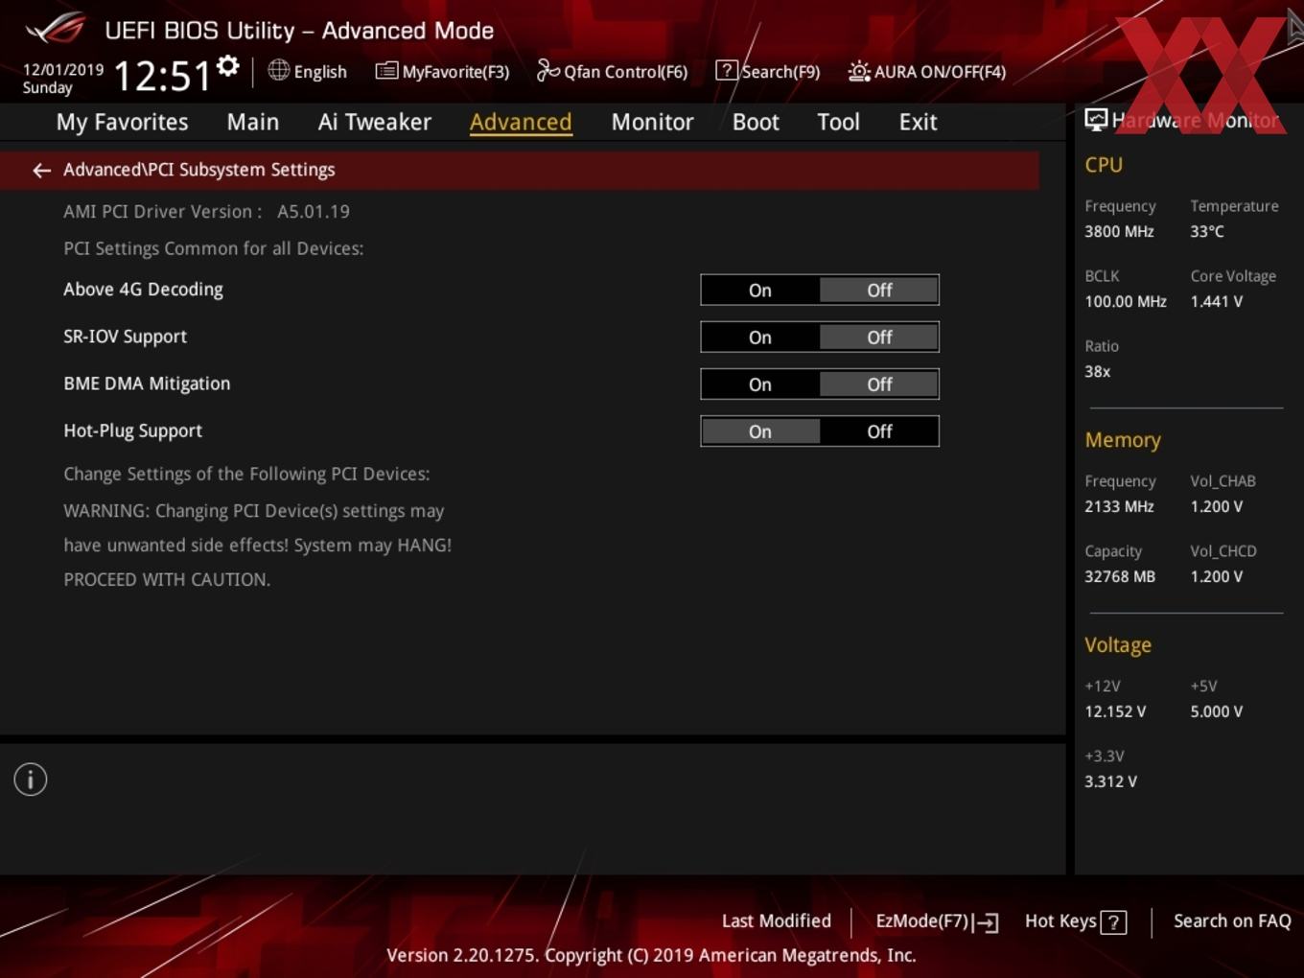Select the BME DMA Mitigation label
1304x978 pixels.
click(147, 384)
